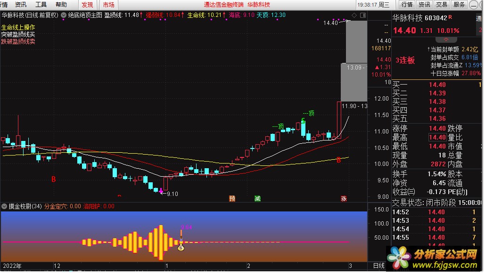
Task: Click the 天顶 12.30 indicator value
Action: point(271,15)
